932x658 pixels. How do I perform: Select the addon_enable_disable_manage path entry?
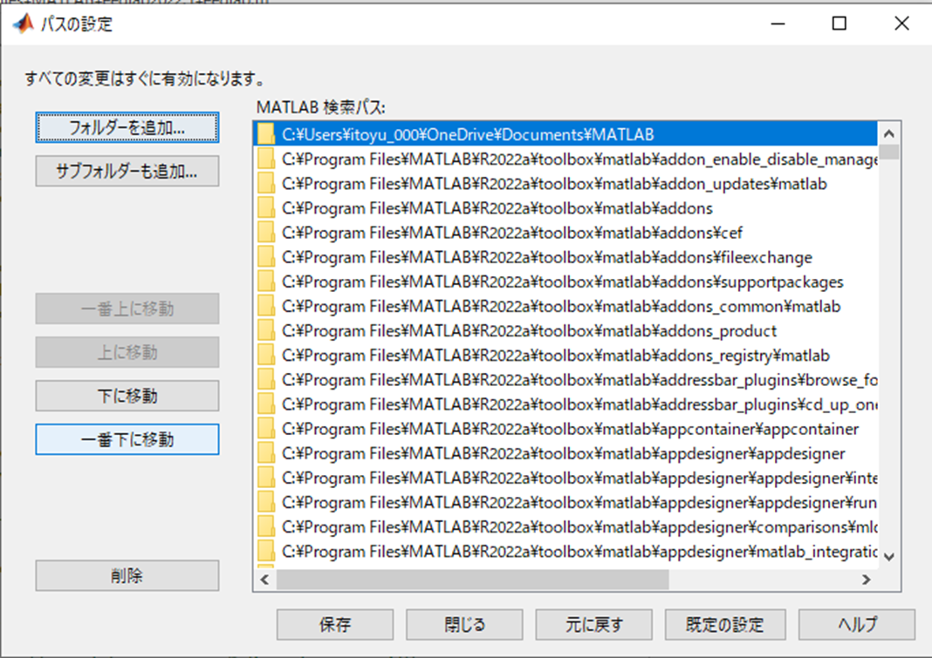(x=565, y=159)
